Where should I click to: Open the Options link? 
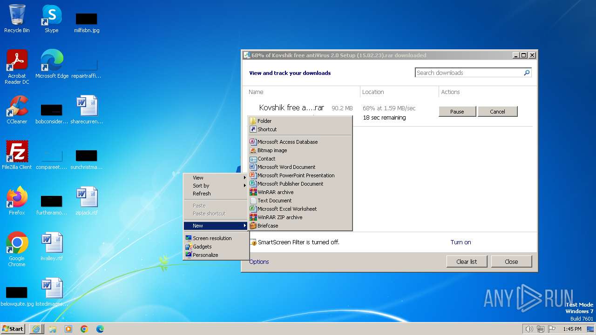click(x=259, y=262)
